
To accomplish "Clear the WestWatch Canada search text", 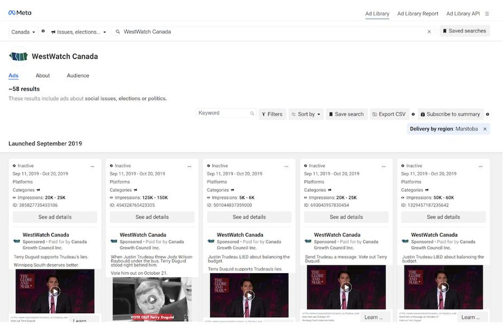I will [429, 32].
